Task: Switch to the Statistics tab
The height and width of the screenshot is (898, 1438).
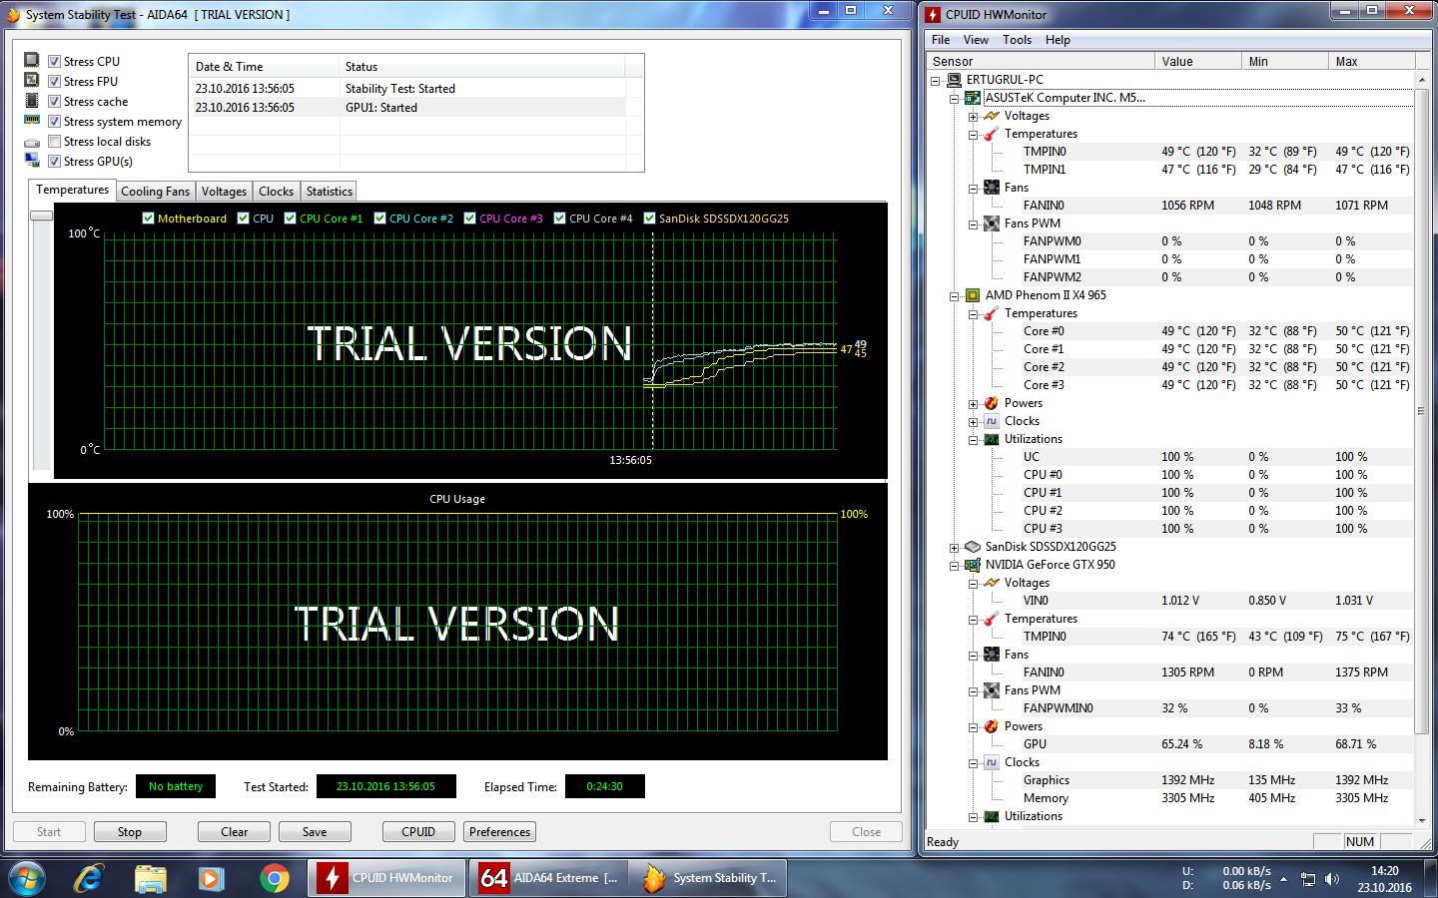Action: [x=329, y=192]
